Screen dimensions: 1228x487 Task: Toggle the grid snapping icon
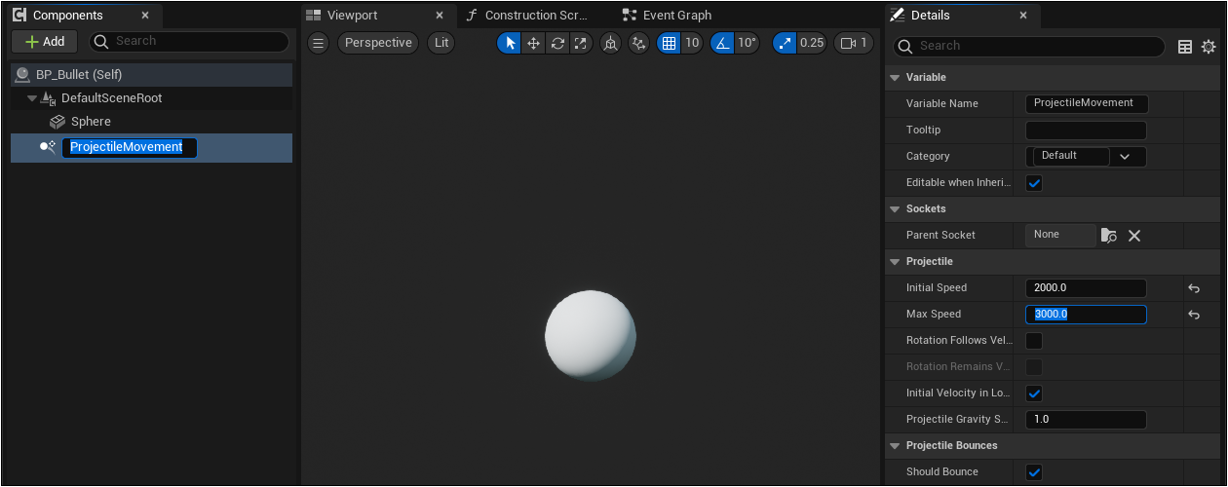pos(669,43)
